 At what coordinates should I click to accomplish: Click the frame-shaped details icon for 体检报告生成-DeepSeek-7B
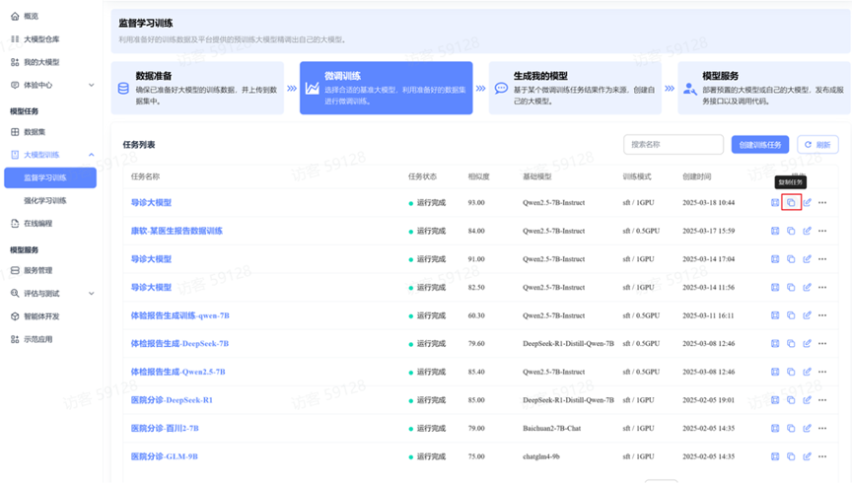pos(775,344)
